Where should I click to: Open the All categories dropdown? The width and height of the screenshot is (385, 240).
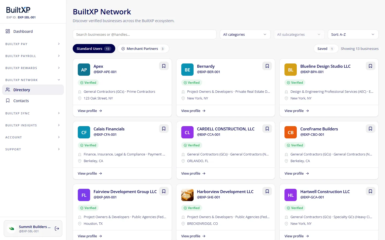pyautogui.click(x=245, y=34)
